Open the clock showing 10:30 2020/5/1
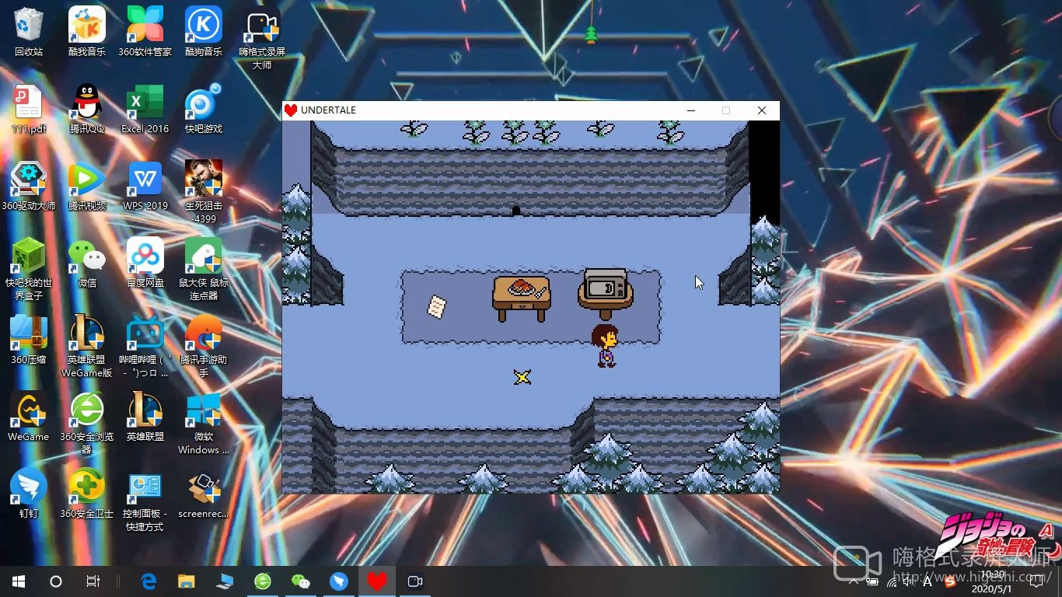 pyautogui.click(x=992, y=581)
